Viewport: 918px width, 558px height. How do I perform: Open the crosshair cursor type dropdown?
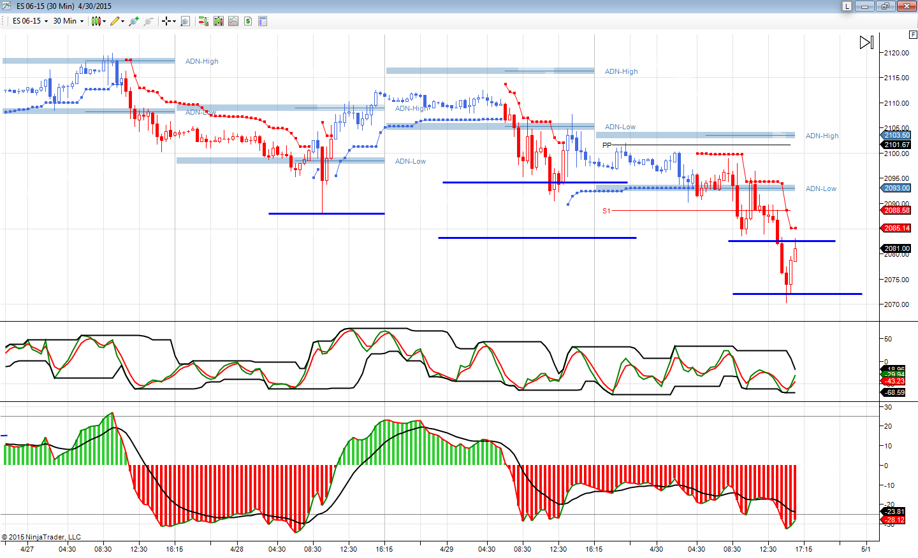(168, 21)
